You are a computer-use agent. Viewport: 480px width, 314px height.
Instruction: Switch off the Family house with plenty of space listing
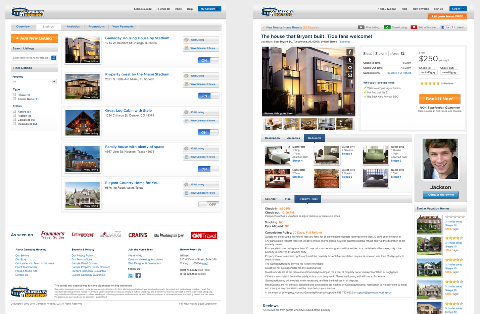coord(208,169)
